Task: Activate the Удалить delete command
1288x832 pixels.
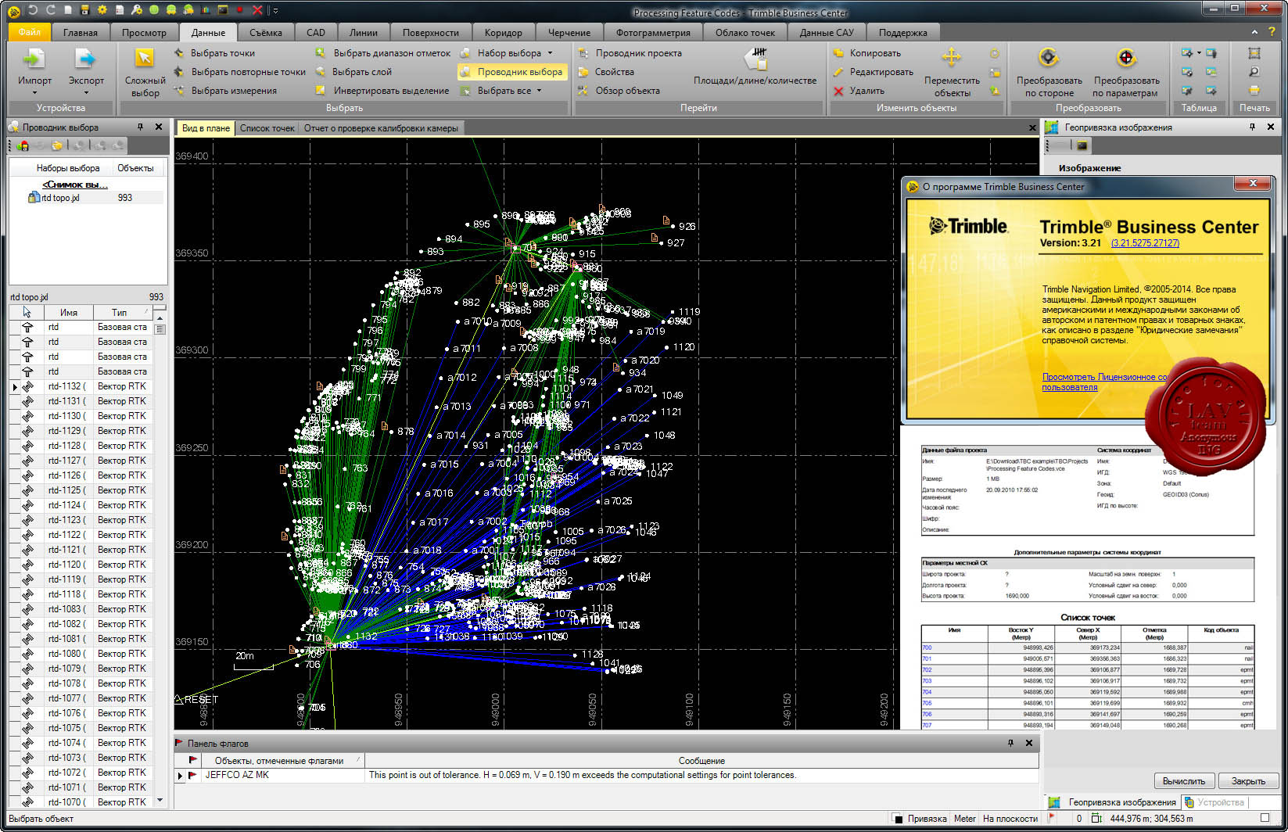Action: [x=859, y=91]
